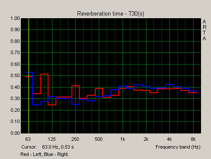This screenshot has height=159, width=211.
Task: Click the '0.20' y-axis value
Action: coord(15,110)
